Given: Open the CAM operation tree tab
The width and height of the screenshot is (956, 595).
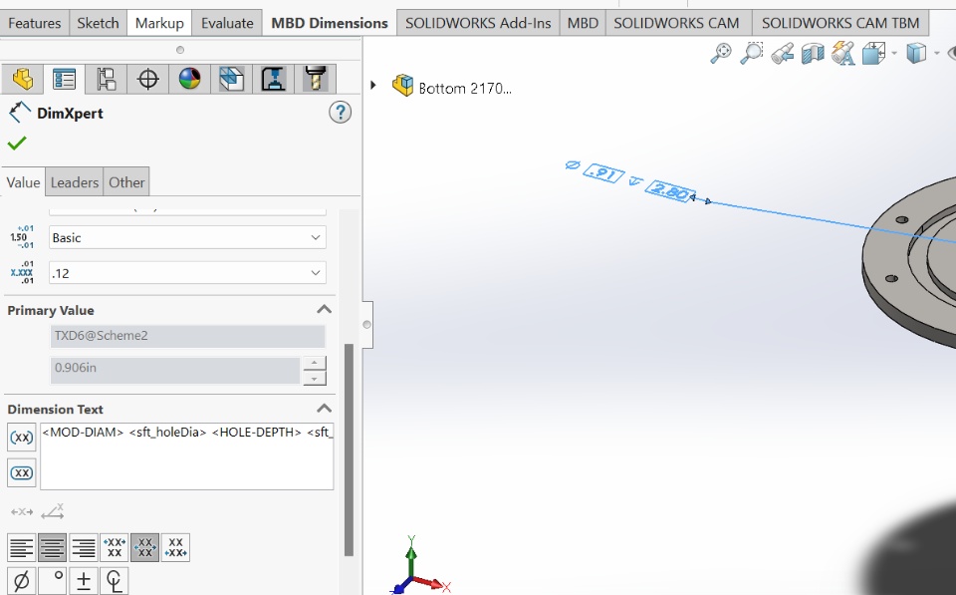Looking at the screenshot, I should point(273,80).
